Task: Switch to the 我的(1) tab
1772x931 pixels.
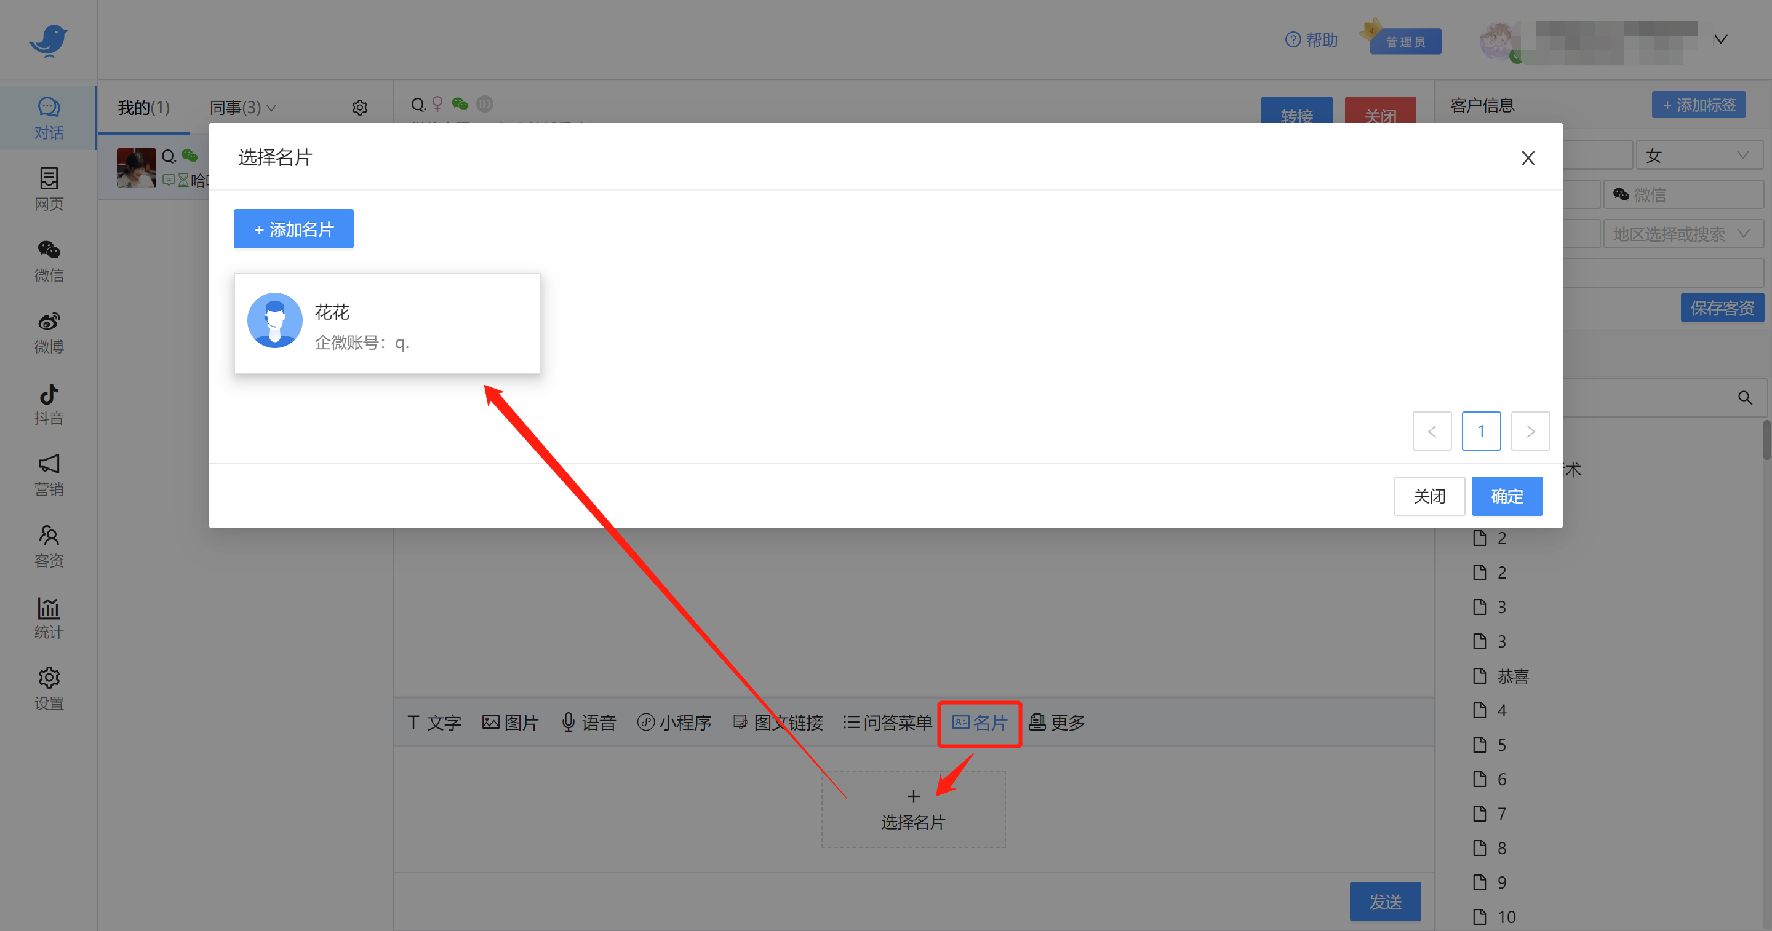Action: click(143, 107)
